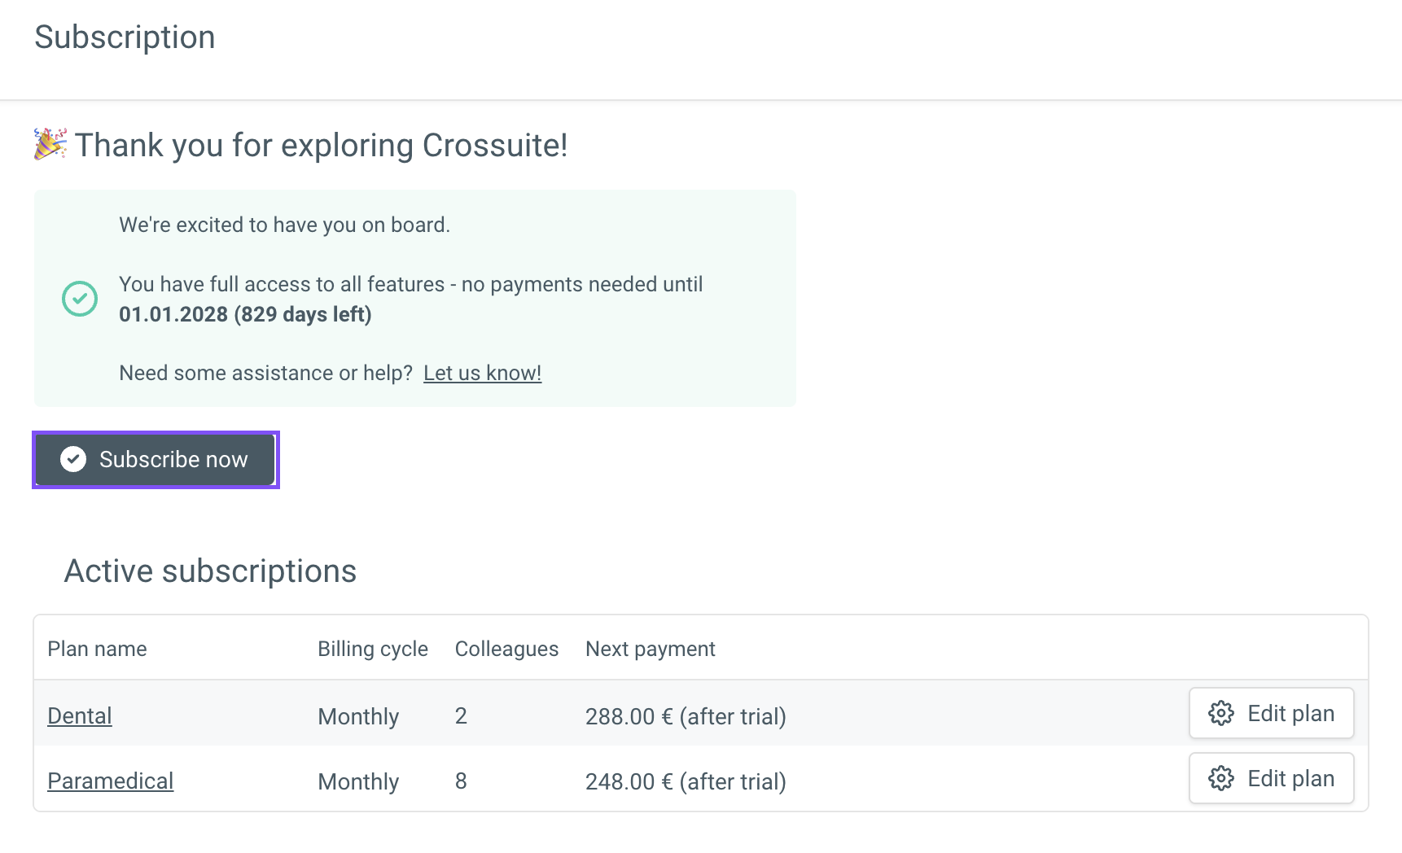
Task: Click the Plan name column header
Action: 97,649
